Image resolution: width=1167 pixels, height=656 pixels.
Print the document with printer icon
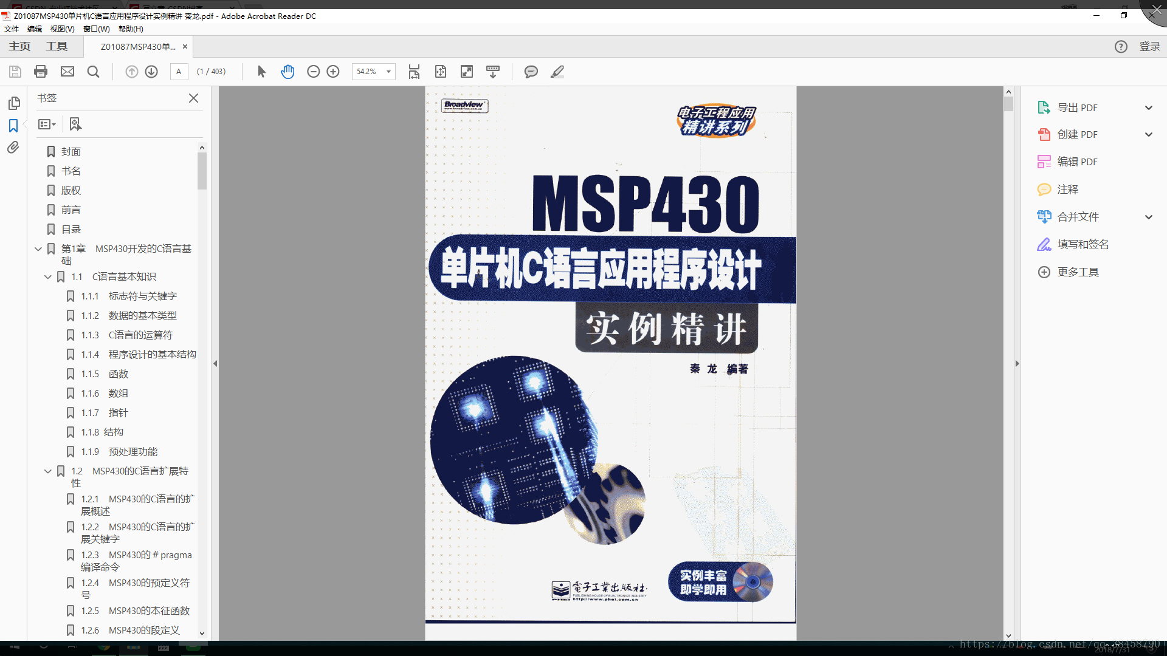tap(41, 72)
